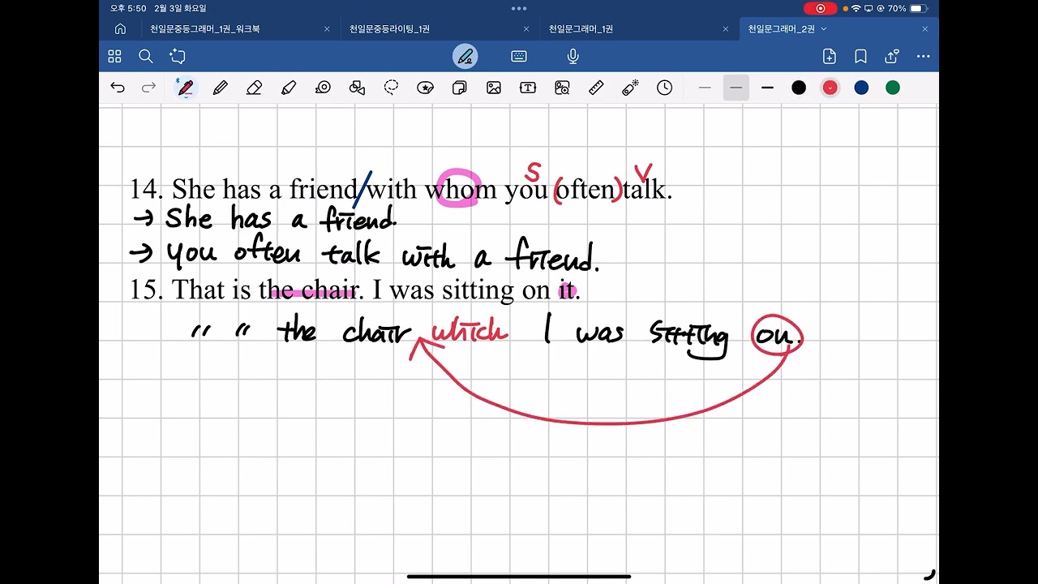Switch to keyboard typing mode
The height and width of the screenshot is (584, 1038).
pyautogui.click(x=519, y=56)
